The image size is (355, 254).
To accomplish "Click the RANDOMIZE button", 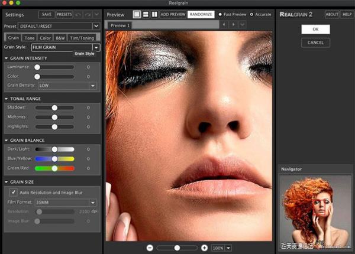I will click(x=201, y=14).
